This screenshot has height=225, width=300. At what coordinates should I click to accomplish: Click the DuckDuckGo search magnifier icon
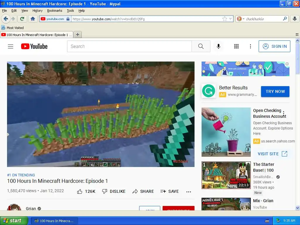pos(285,19)
